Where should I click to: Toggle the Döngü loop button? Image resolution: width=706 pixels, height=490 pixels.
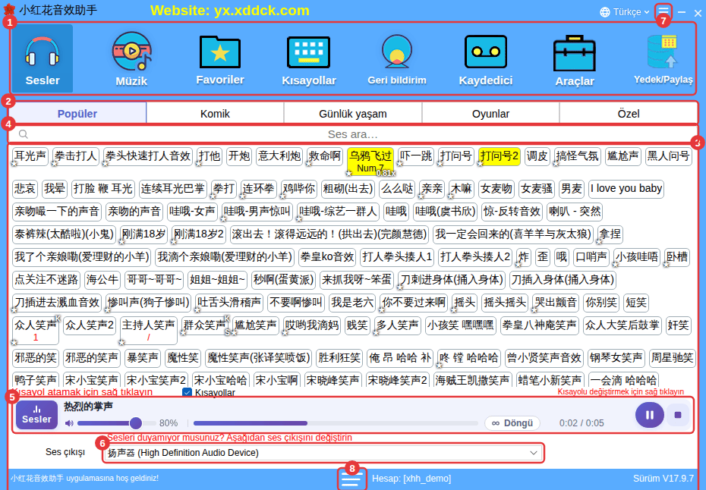click(512, 423)
